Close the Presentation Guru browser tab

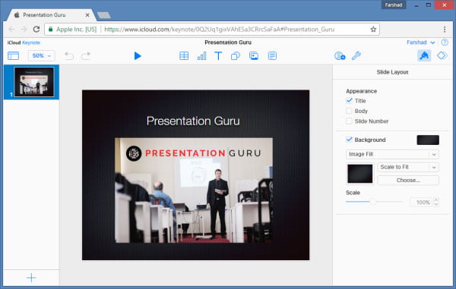87,15
